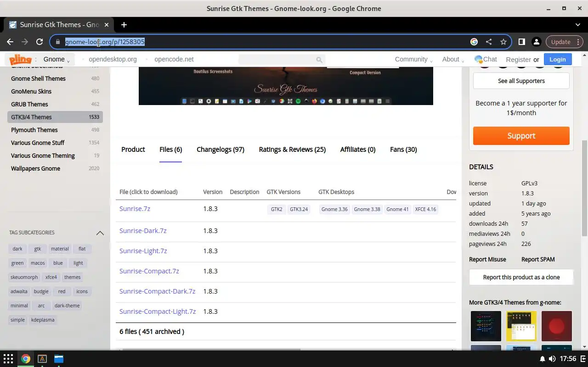This screenshot has width=588, height=367.
Task: Filter by the skeuomorph tag
Action: 24,277
